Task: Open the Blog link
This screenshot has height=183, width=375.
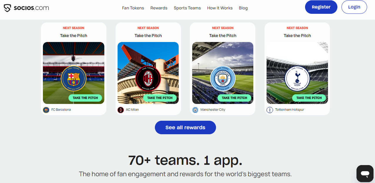Action: point(243,8)
